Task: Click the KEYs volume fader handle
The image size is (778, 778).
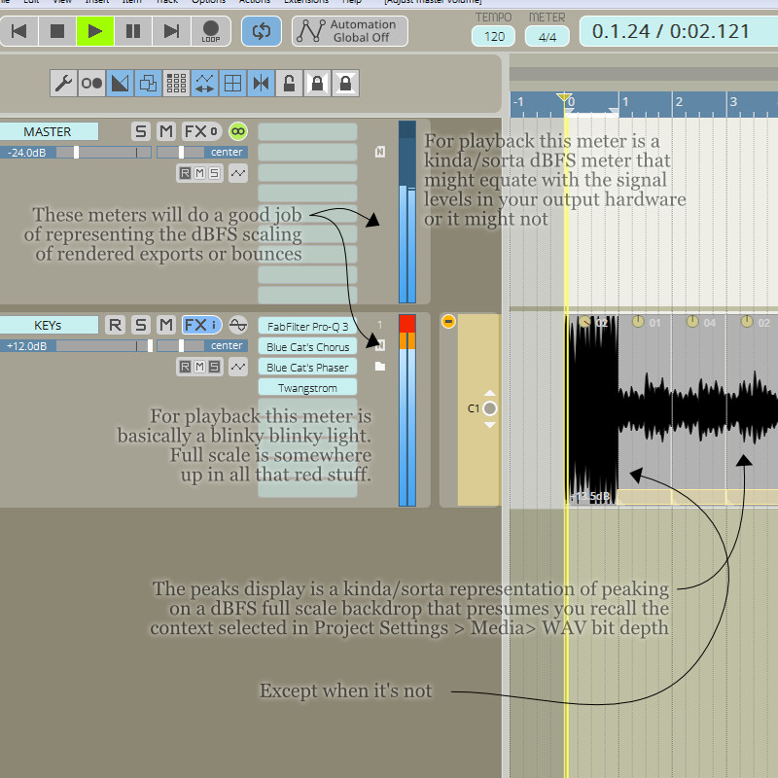Action: pos(149,345)
